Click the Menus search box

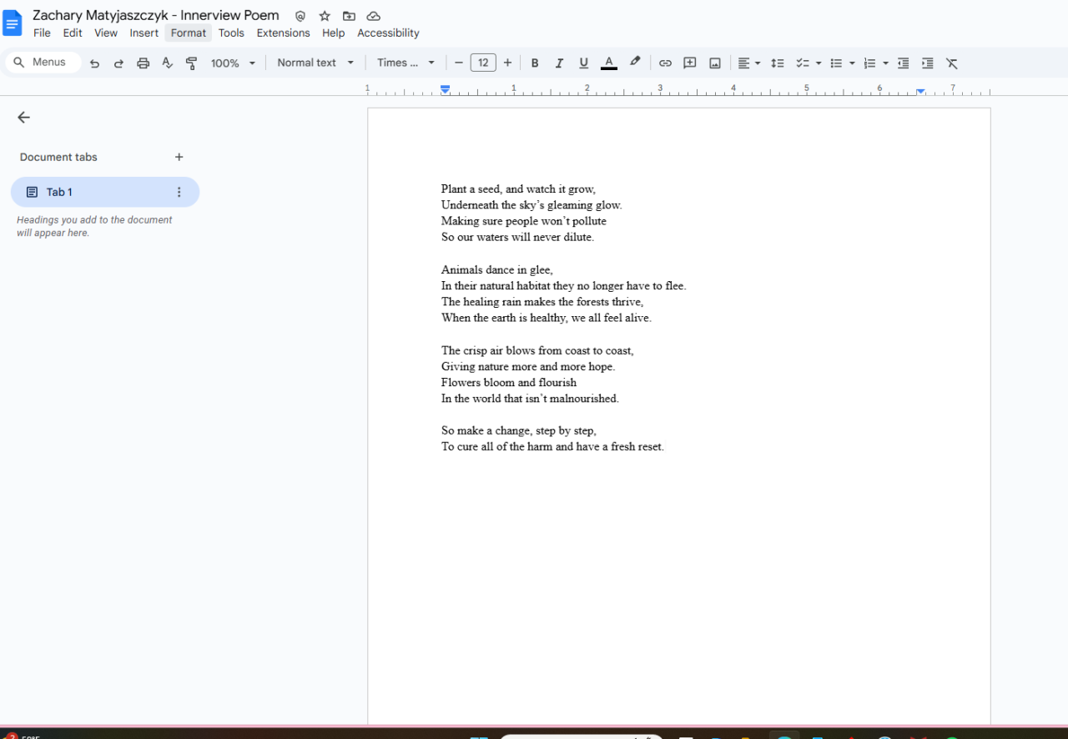tap(43, 63)
